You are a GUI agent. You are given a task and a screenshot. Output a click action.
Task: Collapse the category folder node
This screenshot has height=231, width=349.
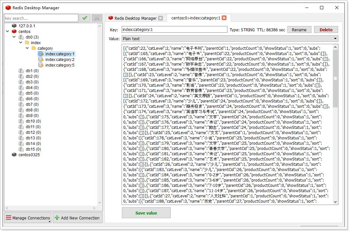[x=27, y=48]
